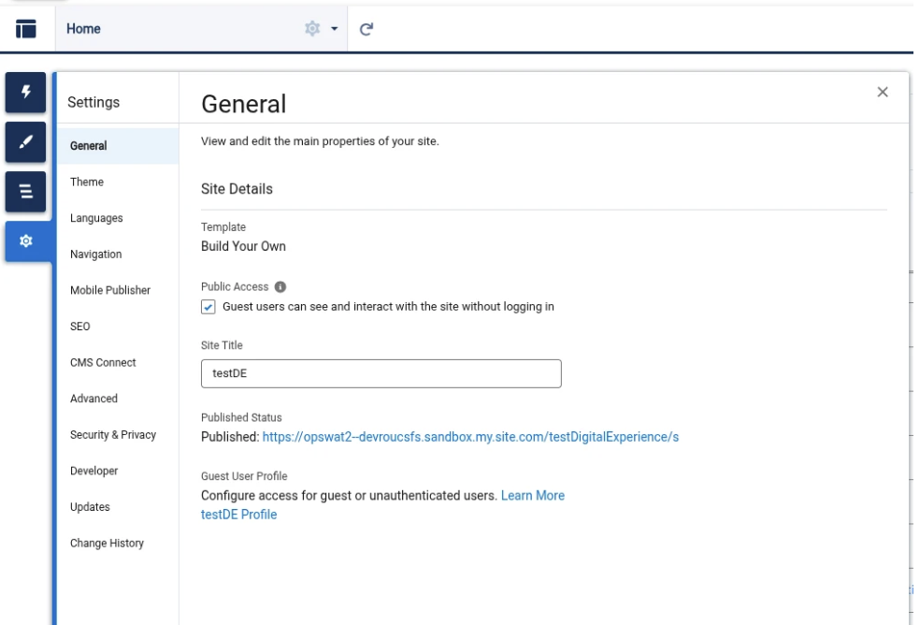Screen dimensions: 920x625
Task: Go to Languages settings
Action: click(x=96, y=218)
